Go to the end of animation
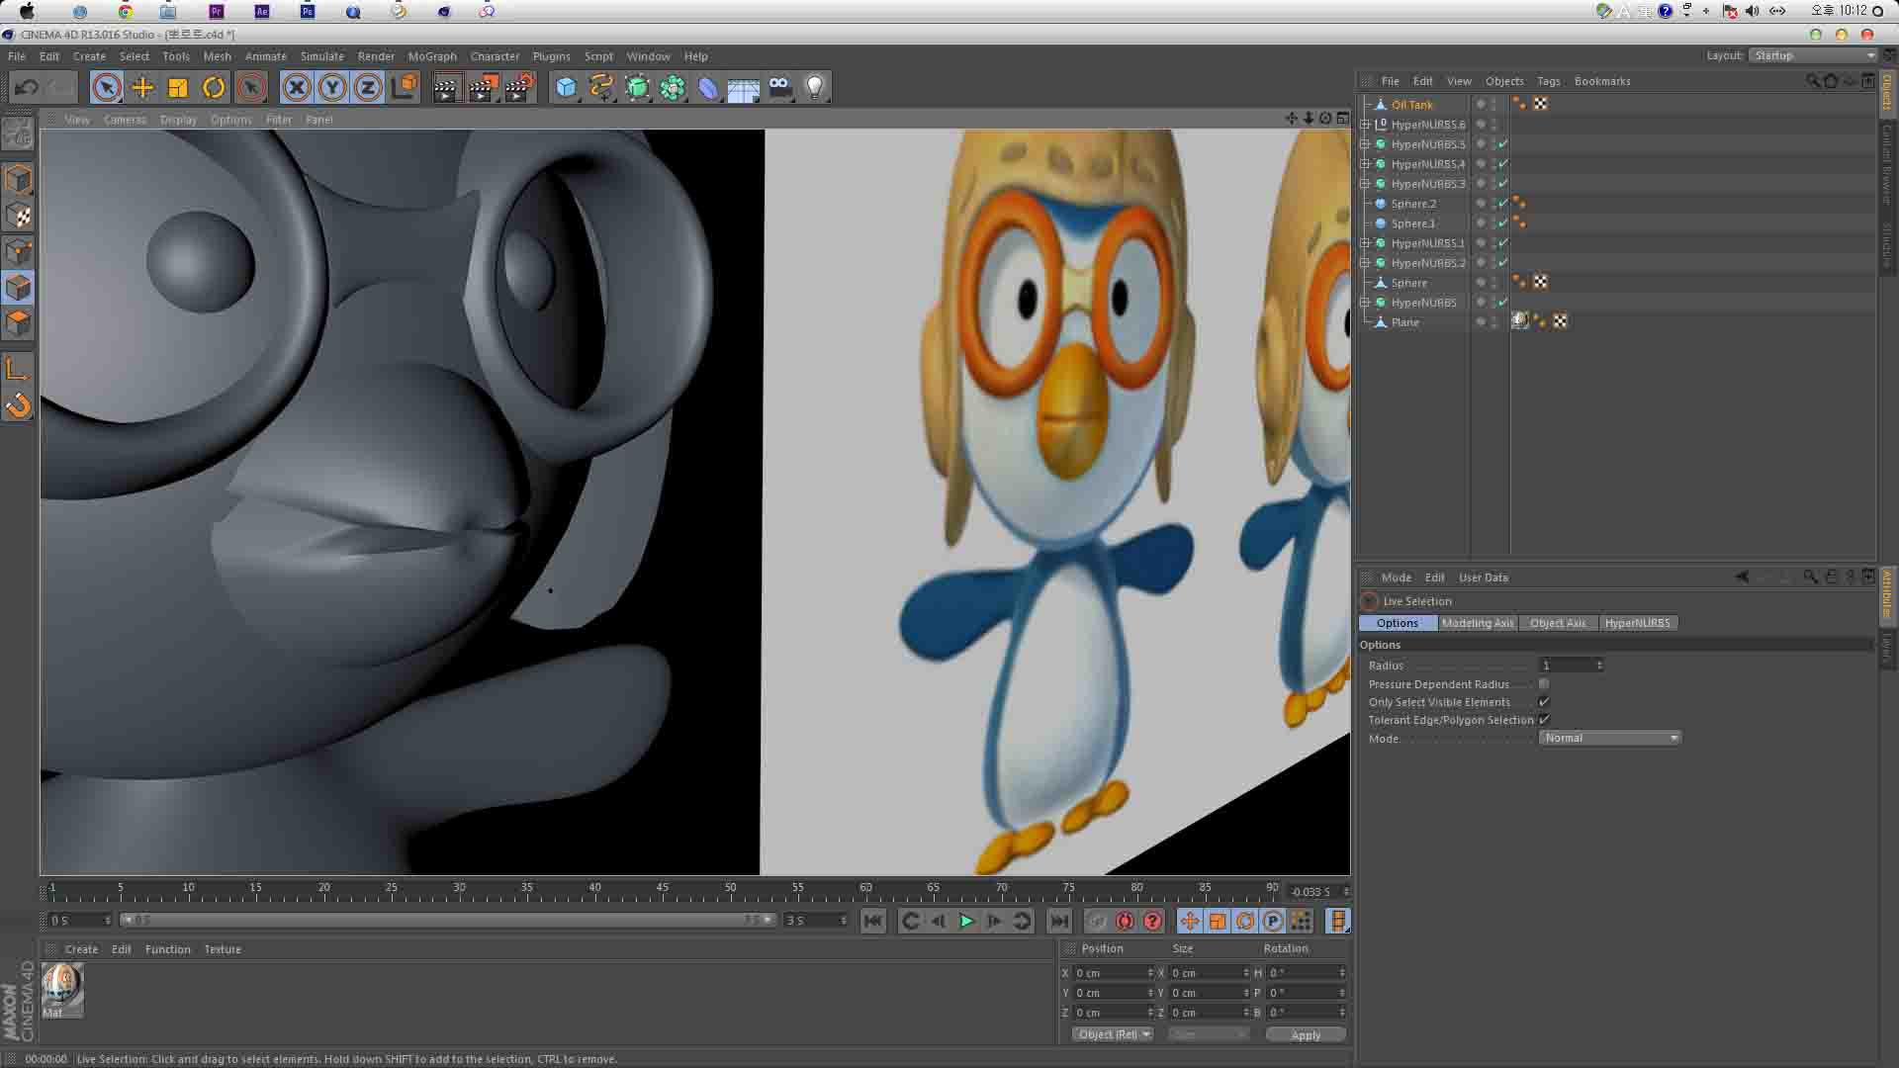Image resolution: width=1899 pixels, height=1068 pixels. point(1058,922)
